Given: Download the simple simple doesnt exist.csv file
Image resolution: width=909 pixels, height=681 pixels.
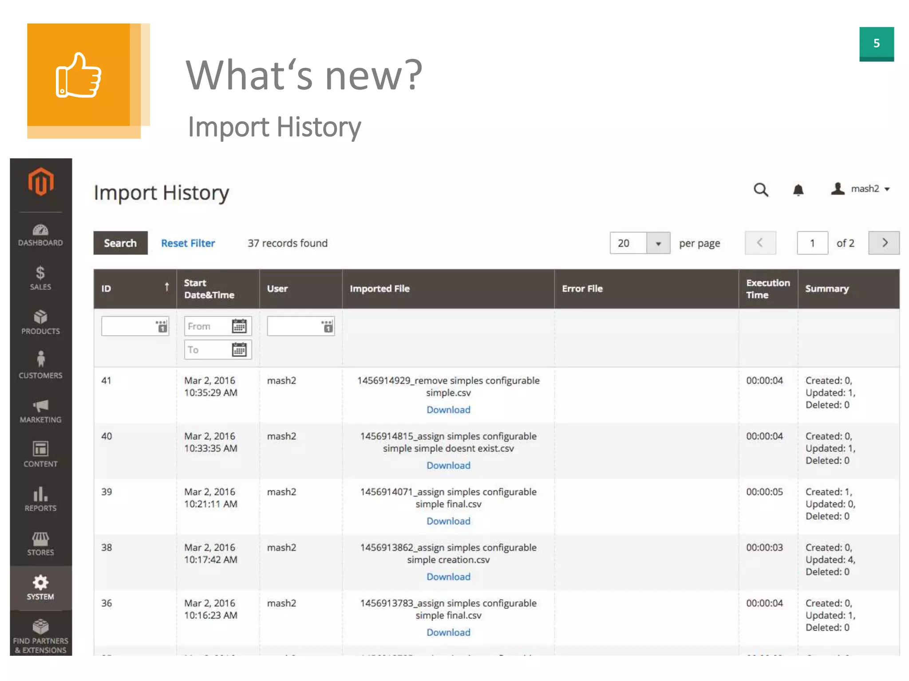Looking at the screenshot, I should point(448,466).
